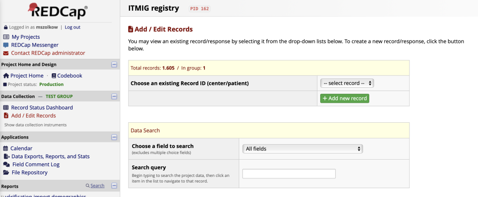The height and width of the screenshot is (197, 478).
Task: Click the File Repository folder icon
Action: tap(6, 173)
